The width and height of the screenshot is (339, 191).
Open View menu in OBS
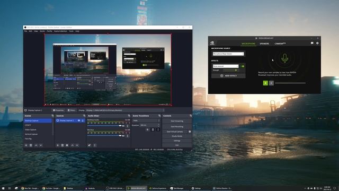pos(36,31)
